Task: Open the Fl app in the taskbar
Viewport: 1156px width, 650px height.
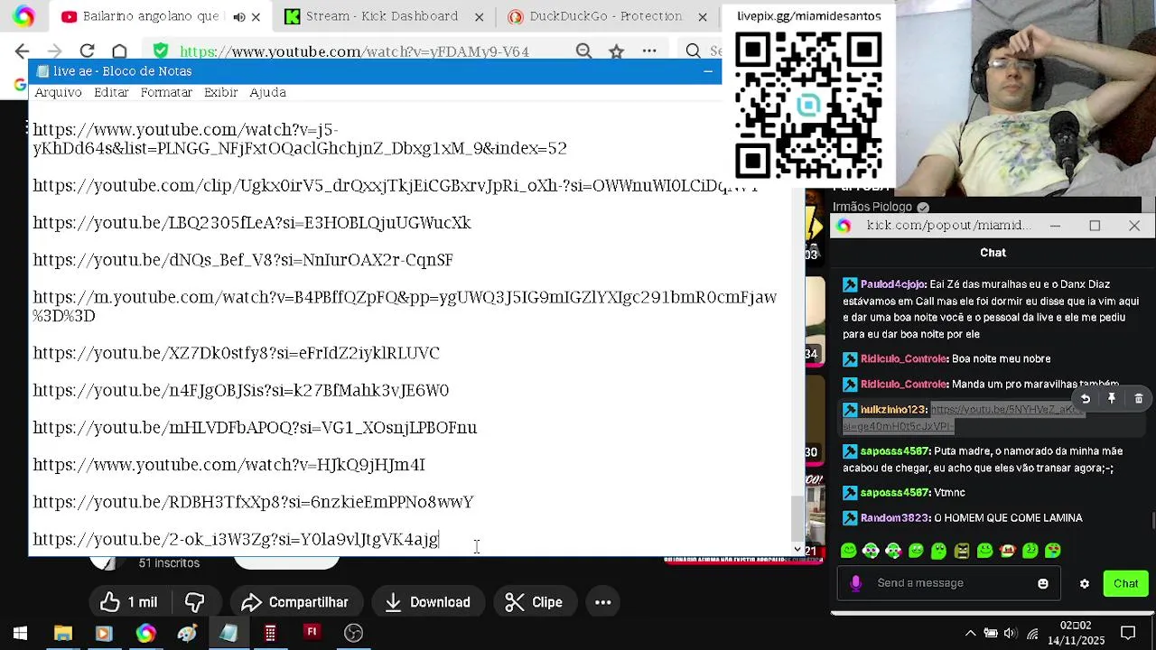Action: pyautogui.click(x=312, y=634)
